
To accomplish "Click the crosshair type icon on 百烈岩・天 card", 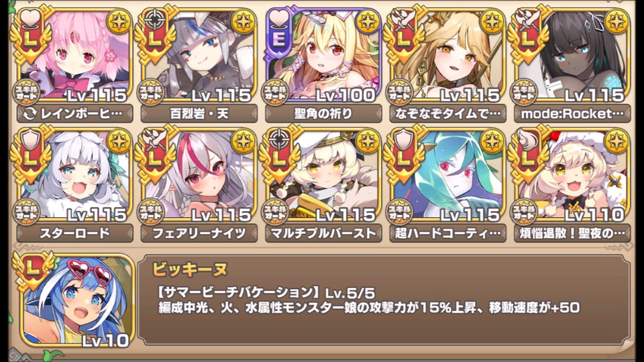I will (154, 19).
